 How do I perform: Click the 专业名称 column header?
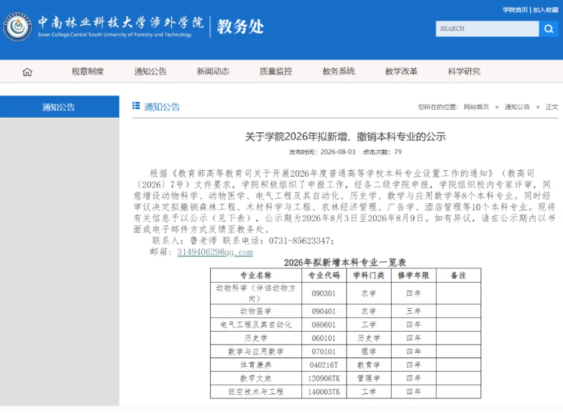coord(256,276)
